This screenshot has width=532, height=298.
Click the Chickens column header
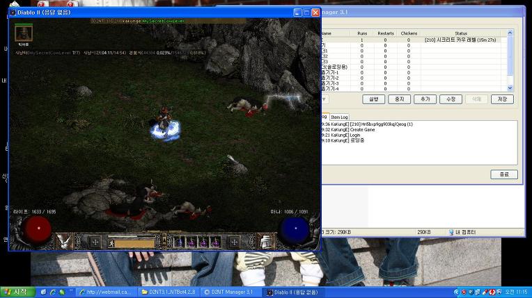coord(409,33)
